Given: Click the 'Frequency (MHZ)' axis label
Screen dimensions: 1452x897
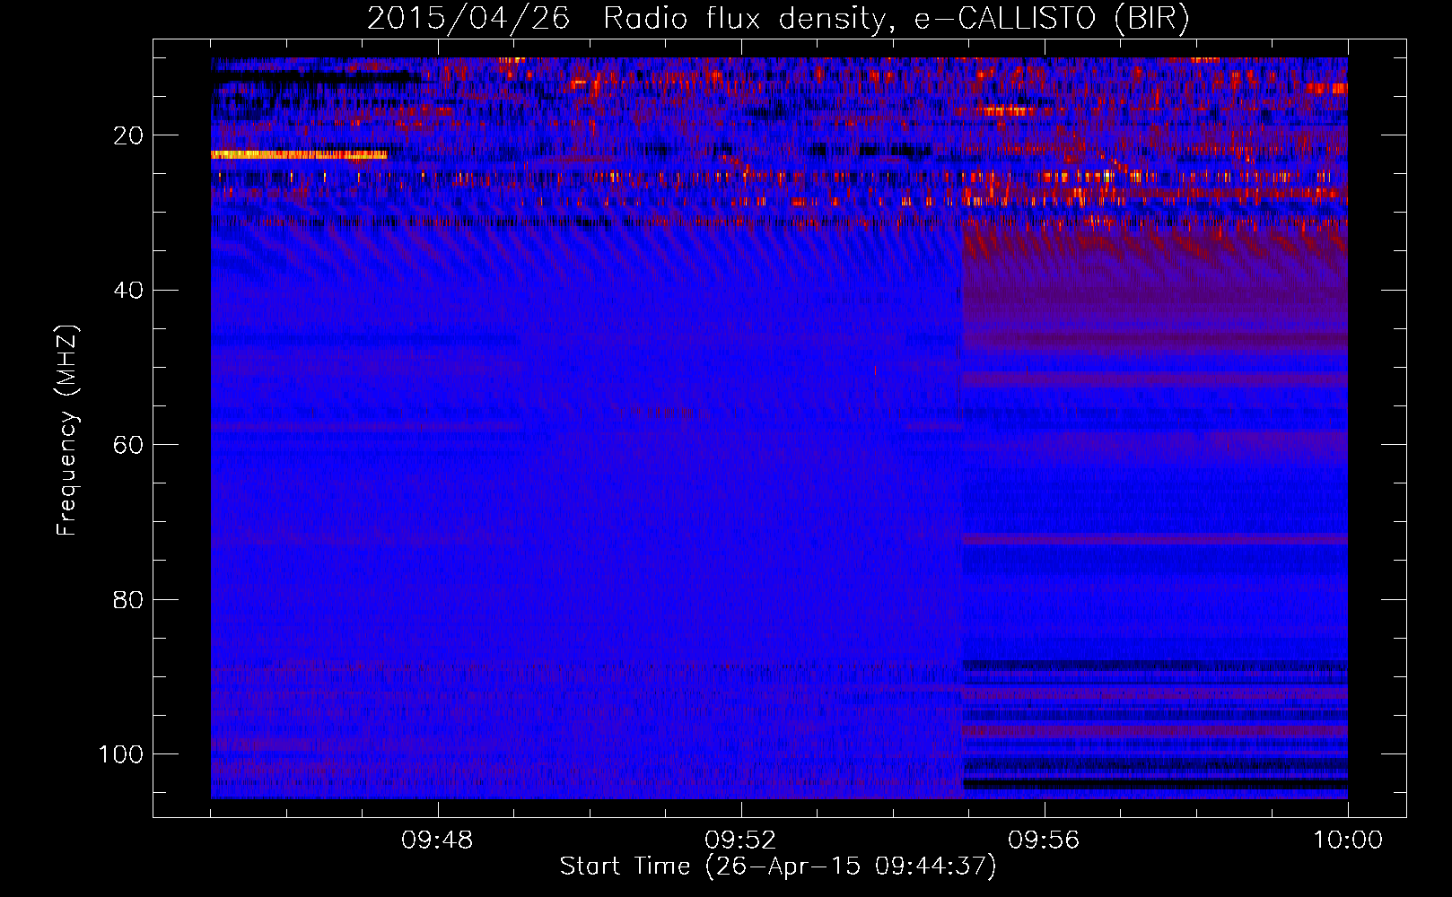Looking at the screenshot, I should 67,431.
